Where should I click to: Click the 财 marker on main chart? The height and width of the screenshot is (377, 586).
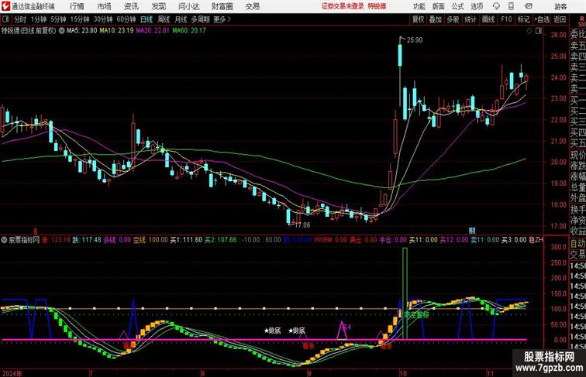[472, 231]
